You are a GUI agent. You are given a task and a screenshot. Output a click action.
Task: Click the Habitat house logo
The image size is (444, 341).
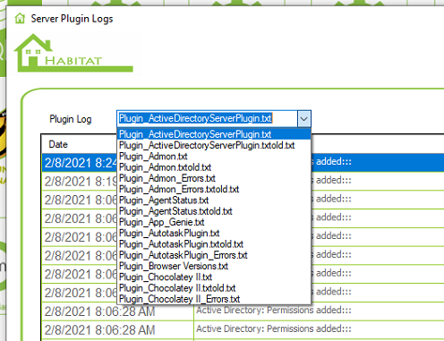[73, 53]
